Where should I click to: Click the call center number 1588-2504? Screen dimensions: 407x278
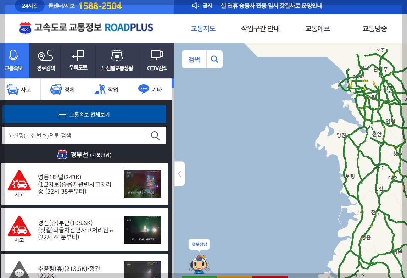coord(100,6)
